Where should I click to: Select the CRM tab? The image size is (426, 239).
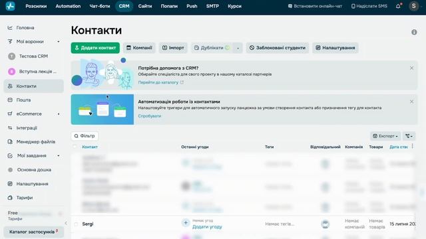point(124,6)
